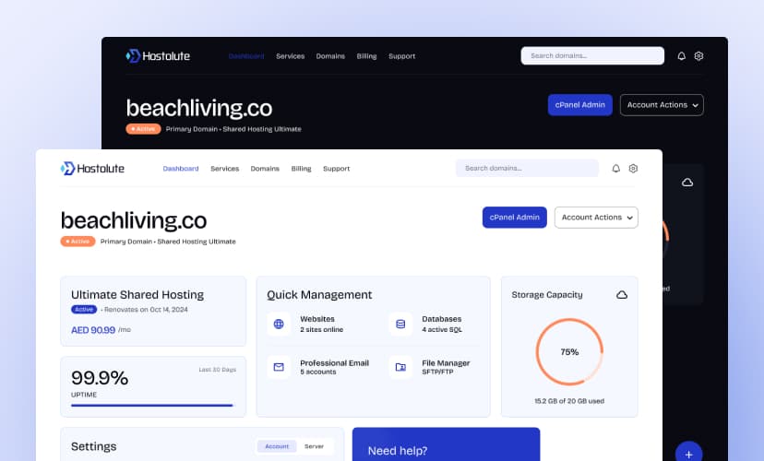Click File Manager SFTP/FTP link
Image resolution: width=764 pixels, height=461 pixels.
(x=446, y=367)
